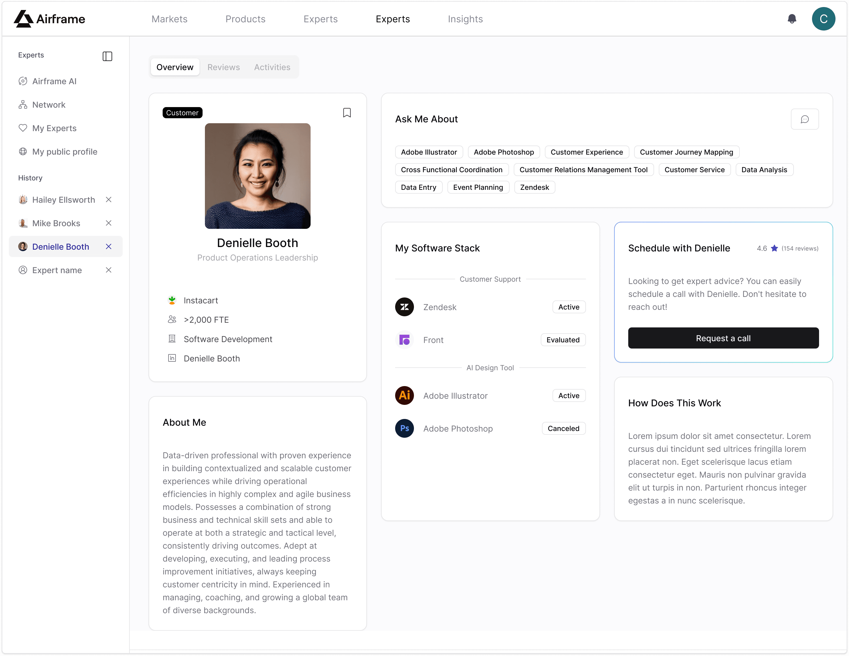Click Adobe Illustrator's Active status badge
The height and width of the screenshot is (656, 849).
tap(569, 395)
